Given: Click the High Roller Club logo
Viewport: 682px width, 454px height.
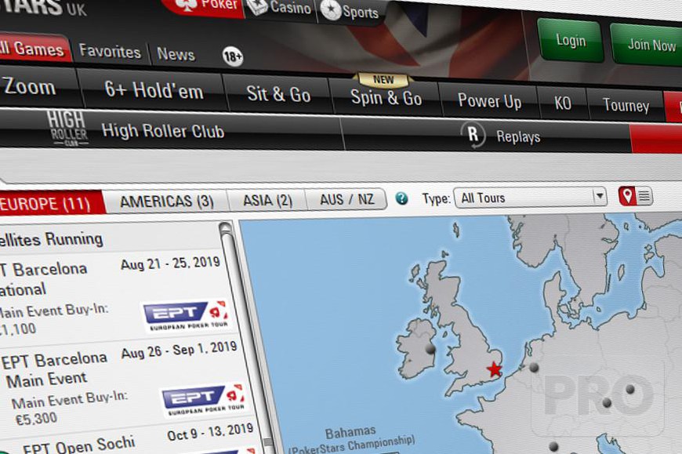Looking at the screenshot, I should click(x=67, y=127).
